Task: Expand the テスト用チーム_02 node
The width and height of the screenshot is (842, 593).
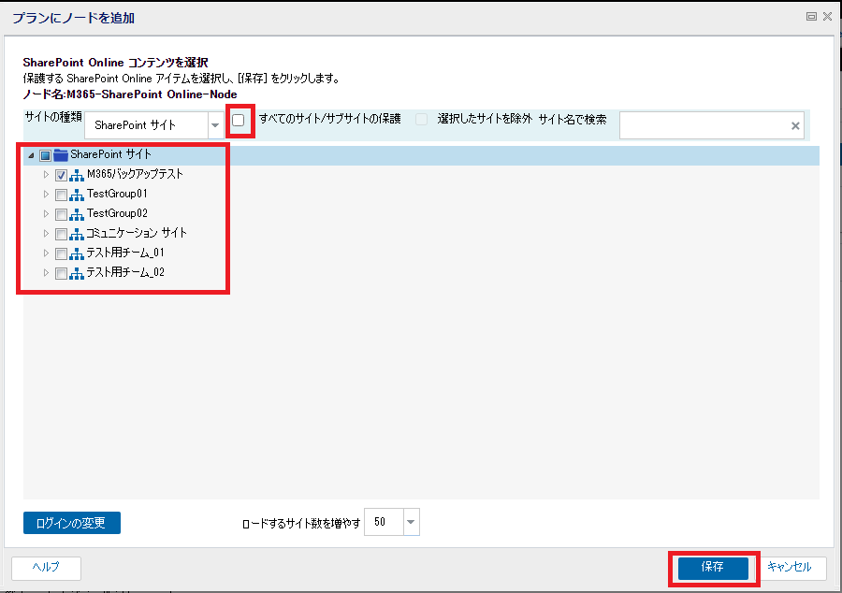Action: (46, 272)
